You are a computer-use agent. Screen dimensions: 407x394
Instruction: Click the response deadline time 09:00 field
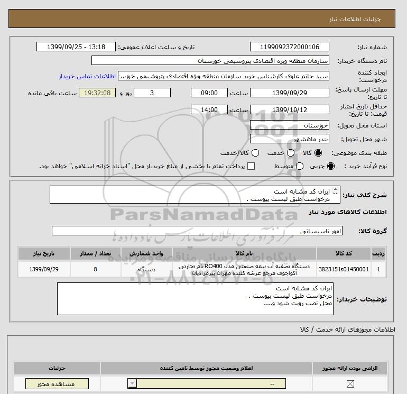pyautogui.click(x=209, y=93)
